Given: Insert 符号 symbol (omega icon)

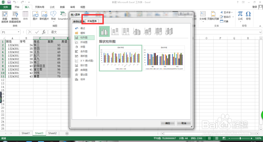Looking at the screenshot, I should tap(248, 16).
